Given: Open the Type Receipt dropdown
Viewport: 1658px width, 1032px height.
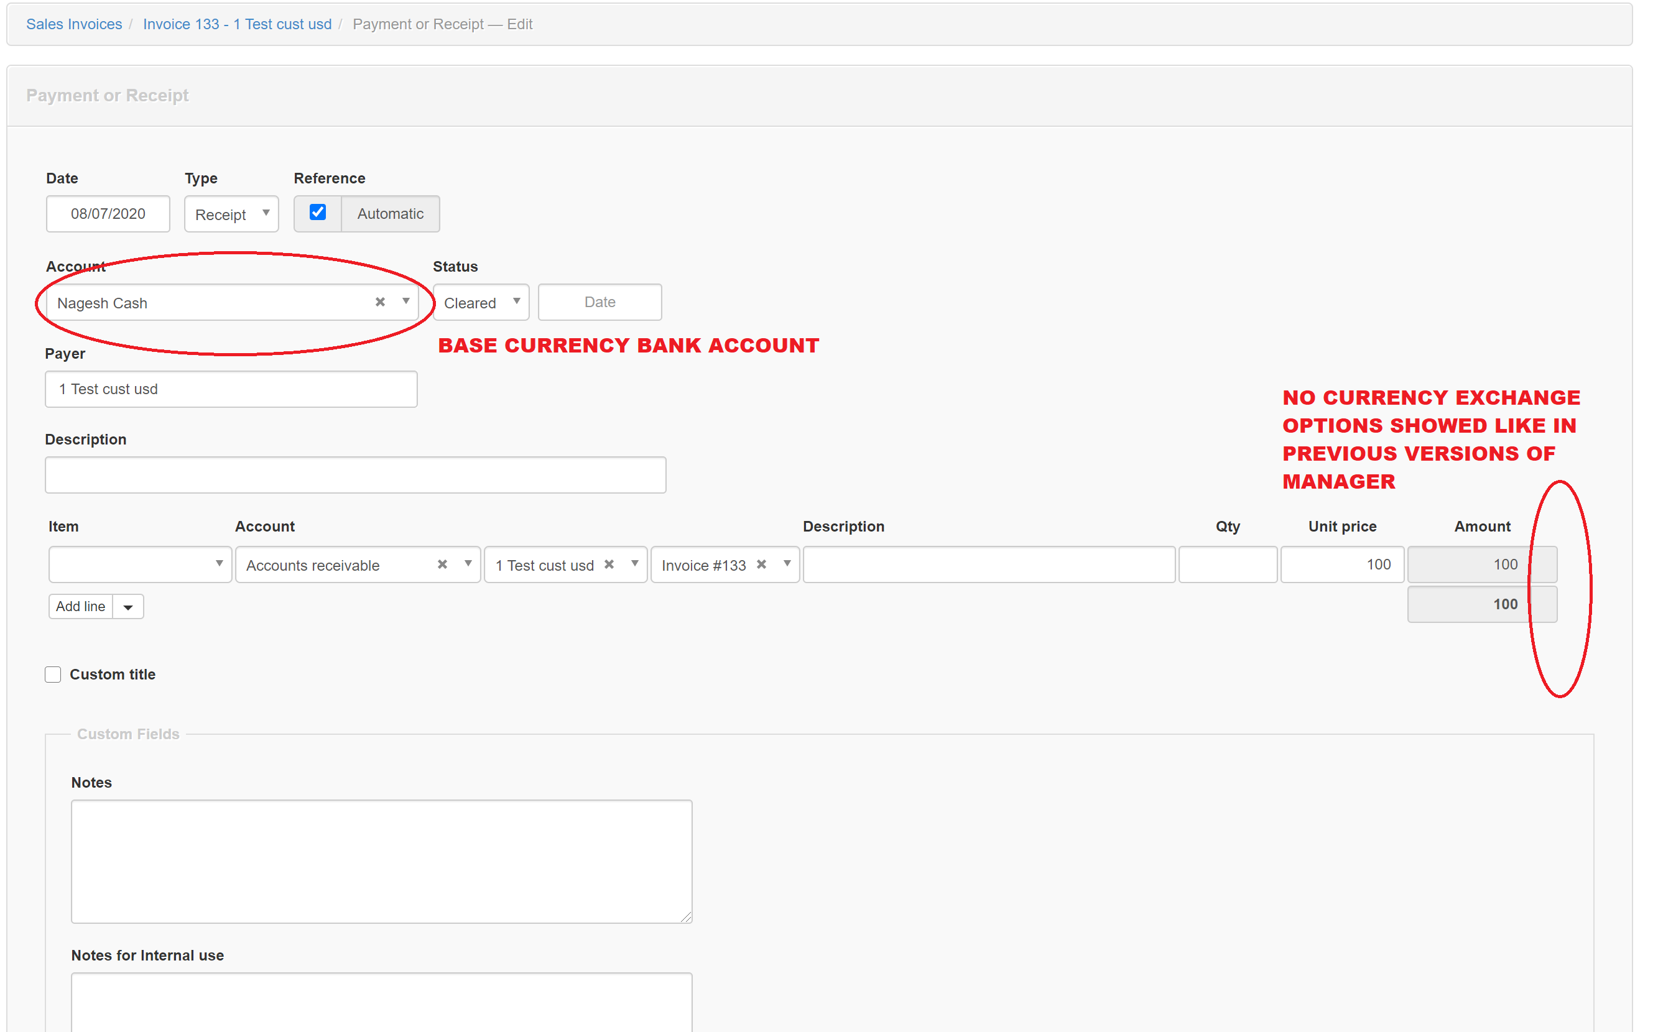Looking at the screenshot, I should pyautogui.click(x=231, y=214).
